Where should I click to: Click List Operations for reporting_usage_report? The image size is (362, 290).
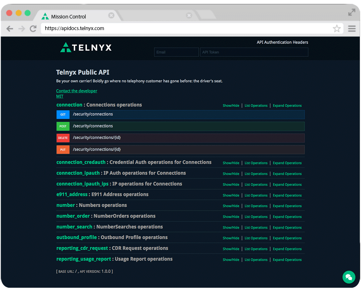point(256,260)
